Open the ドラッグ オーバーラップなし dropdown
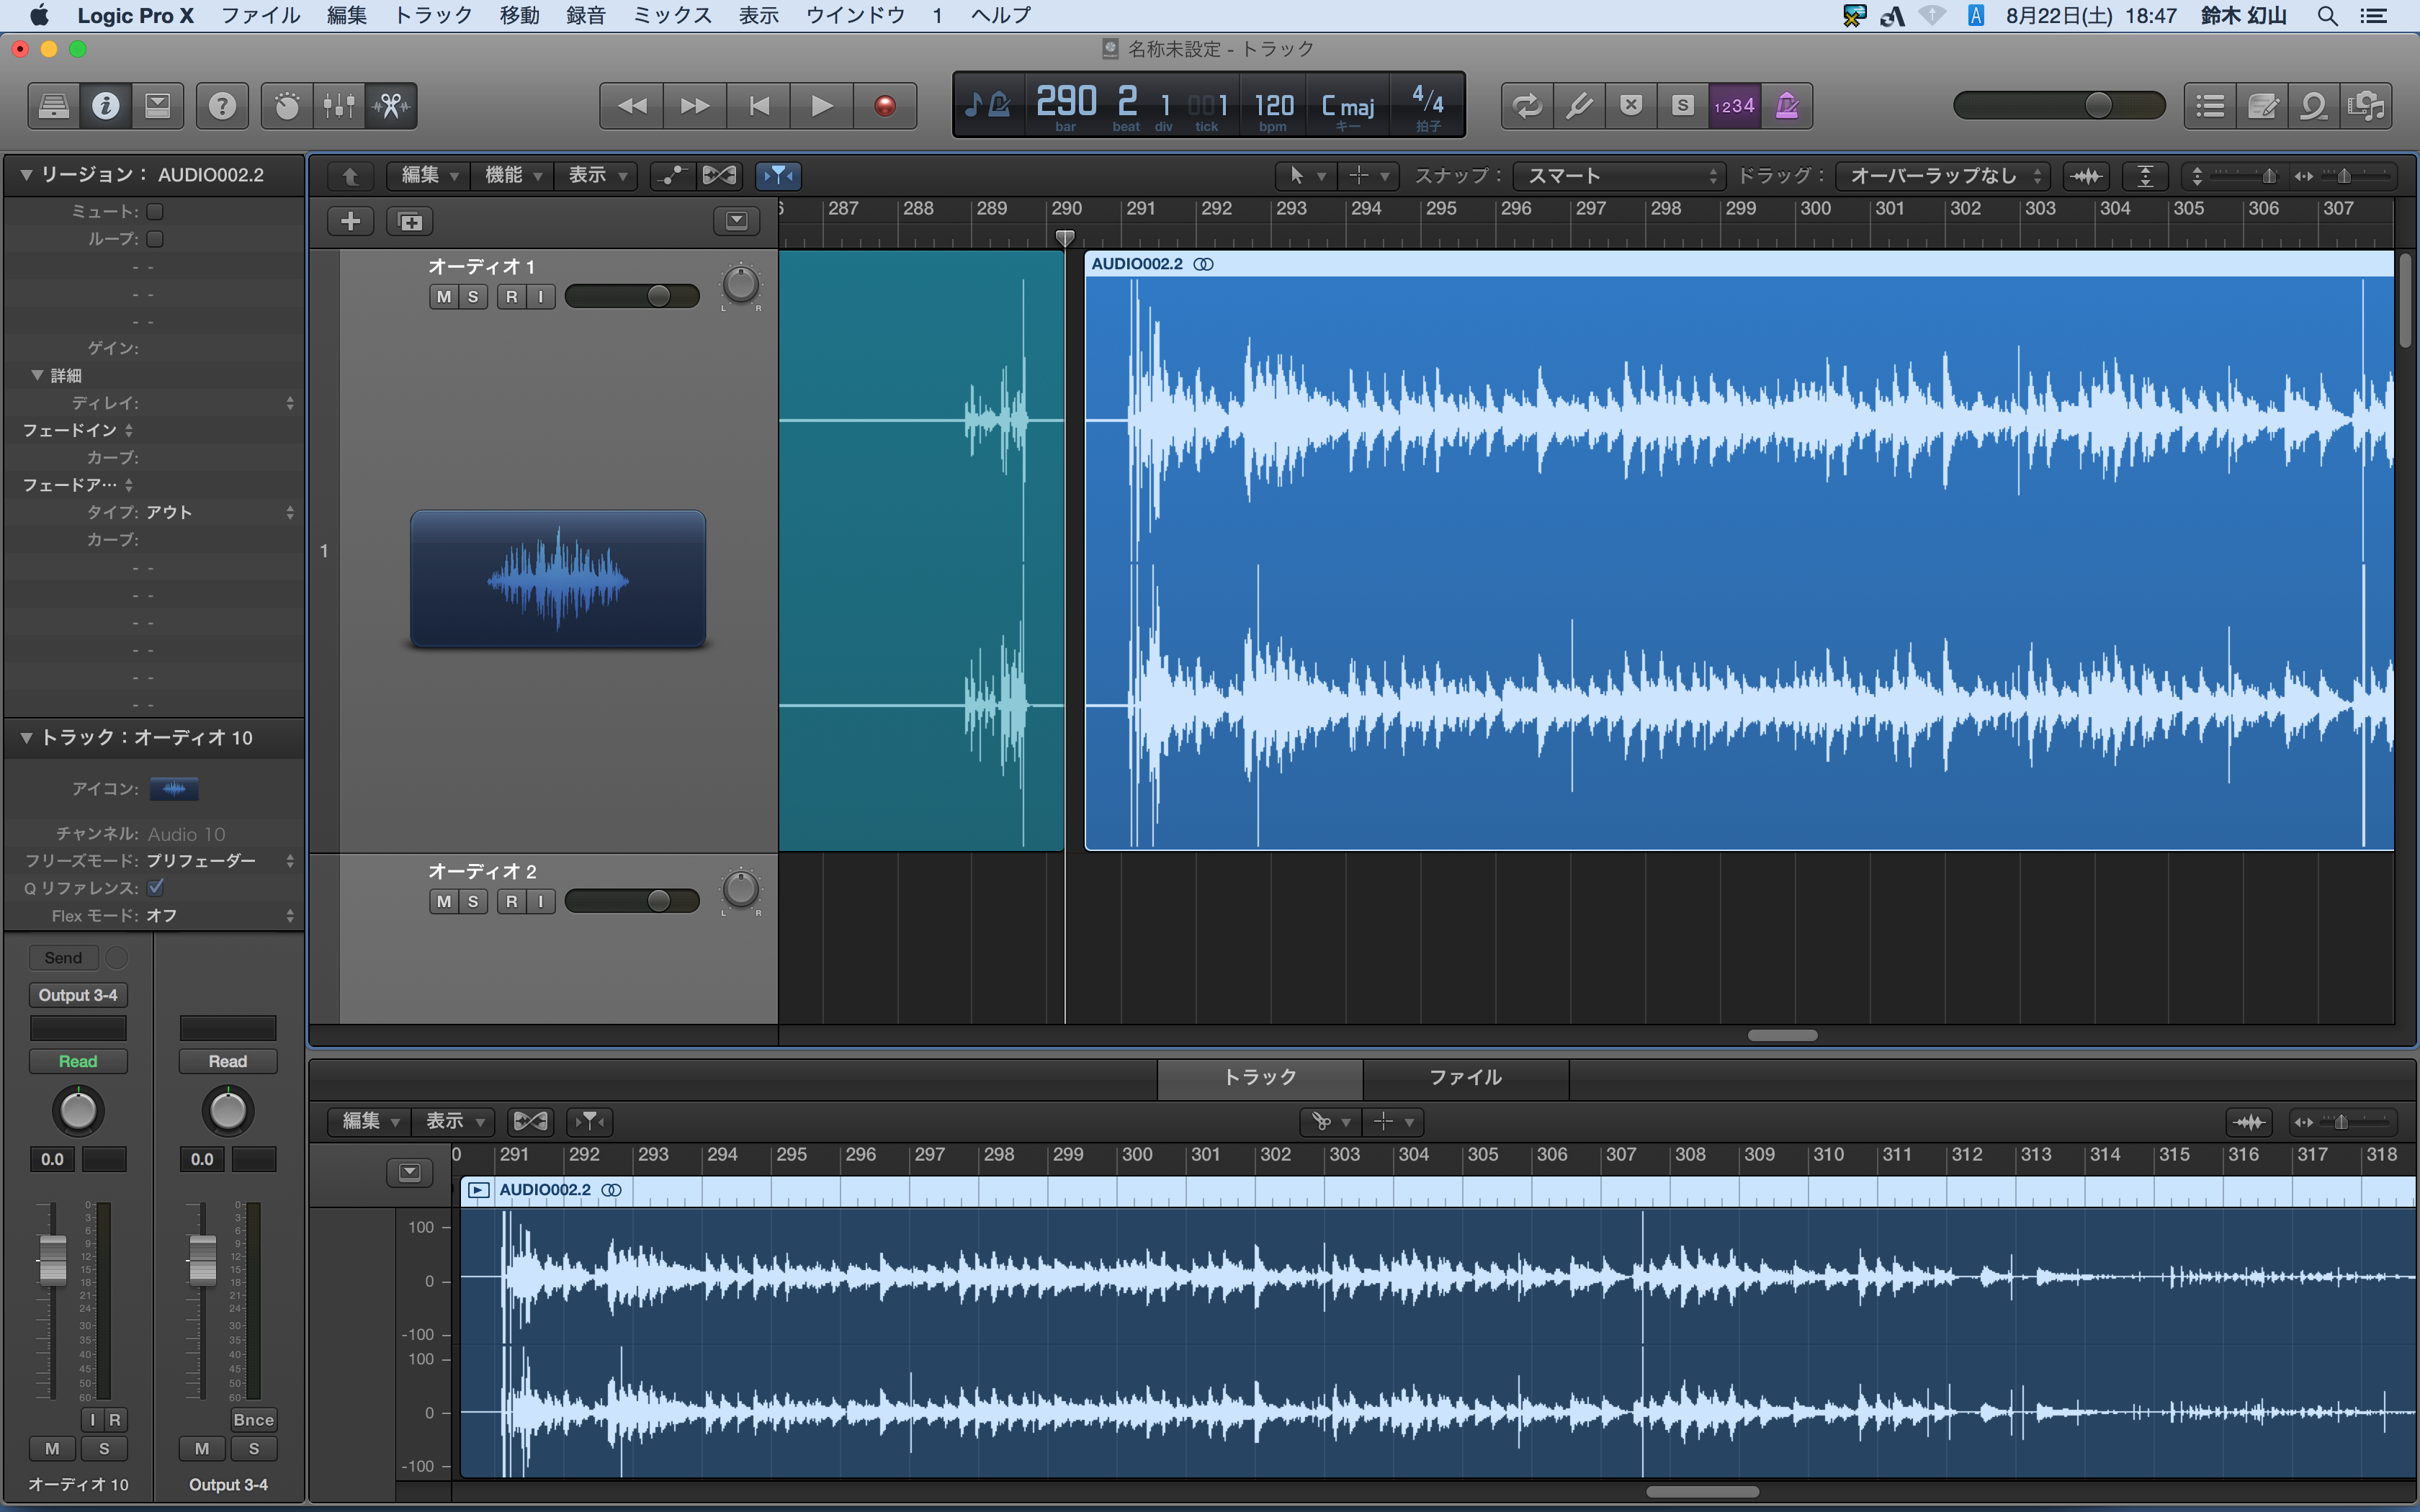 1942,176
